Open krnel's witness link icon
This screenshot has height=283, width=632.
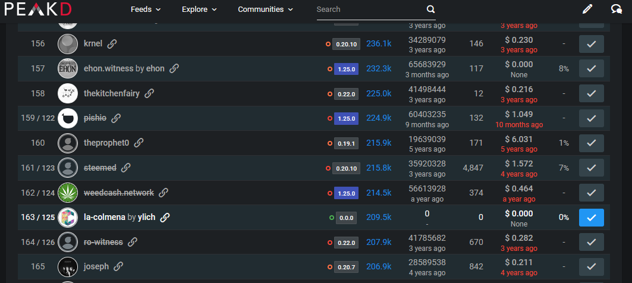coord(112,43)
